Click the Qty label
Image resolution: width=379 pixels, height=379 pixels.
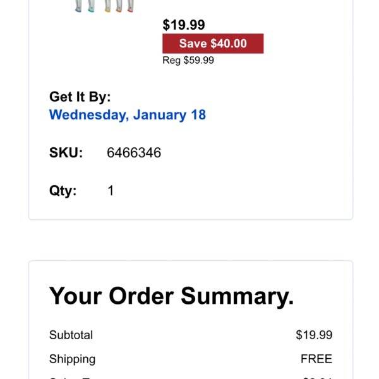(63, 191)
